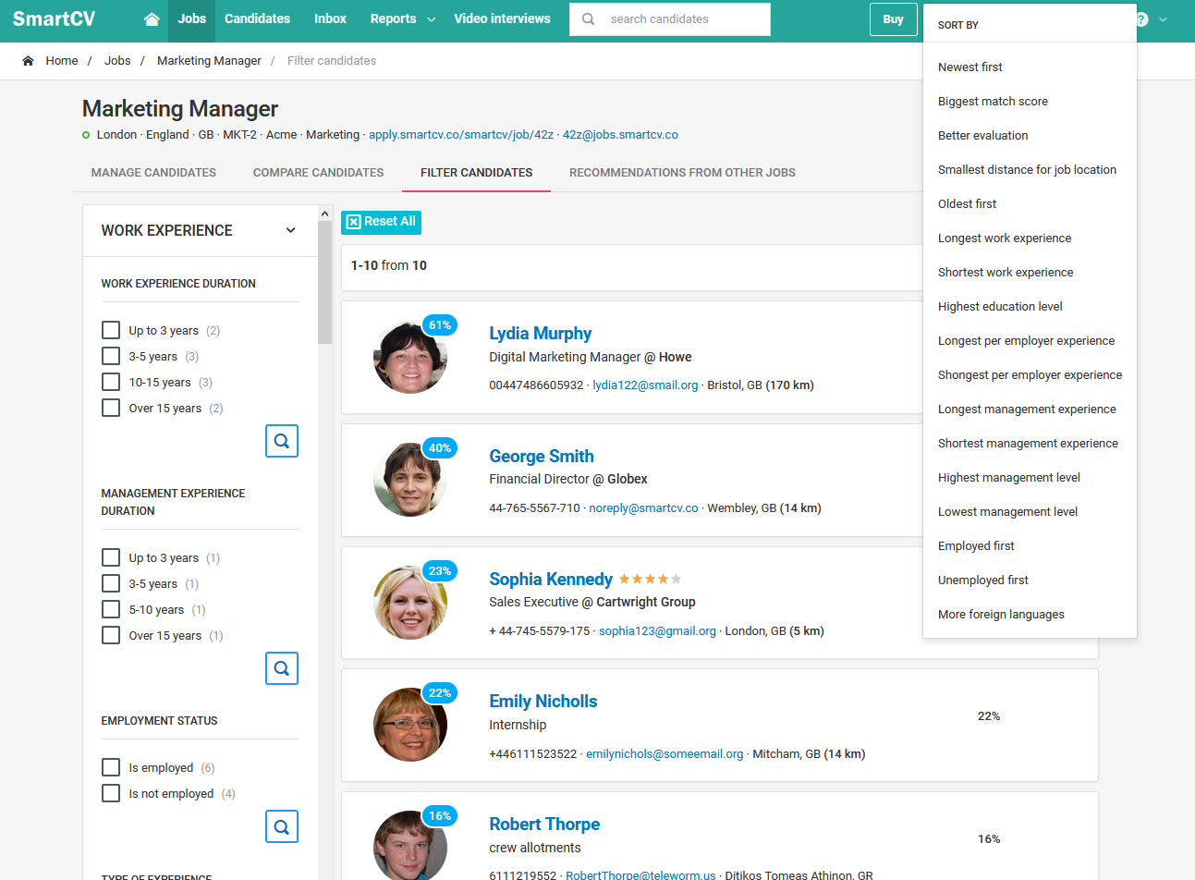This screenshot has width=1195, height=880.
Task: Enable management experience 'Up to 3 years' (1)
Action: click(x=111, y=557)
